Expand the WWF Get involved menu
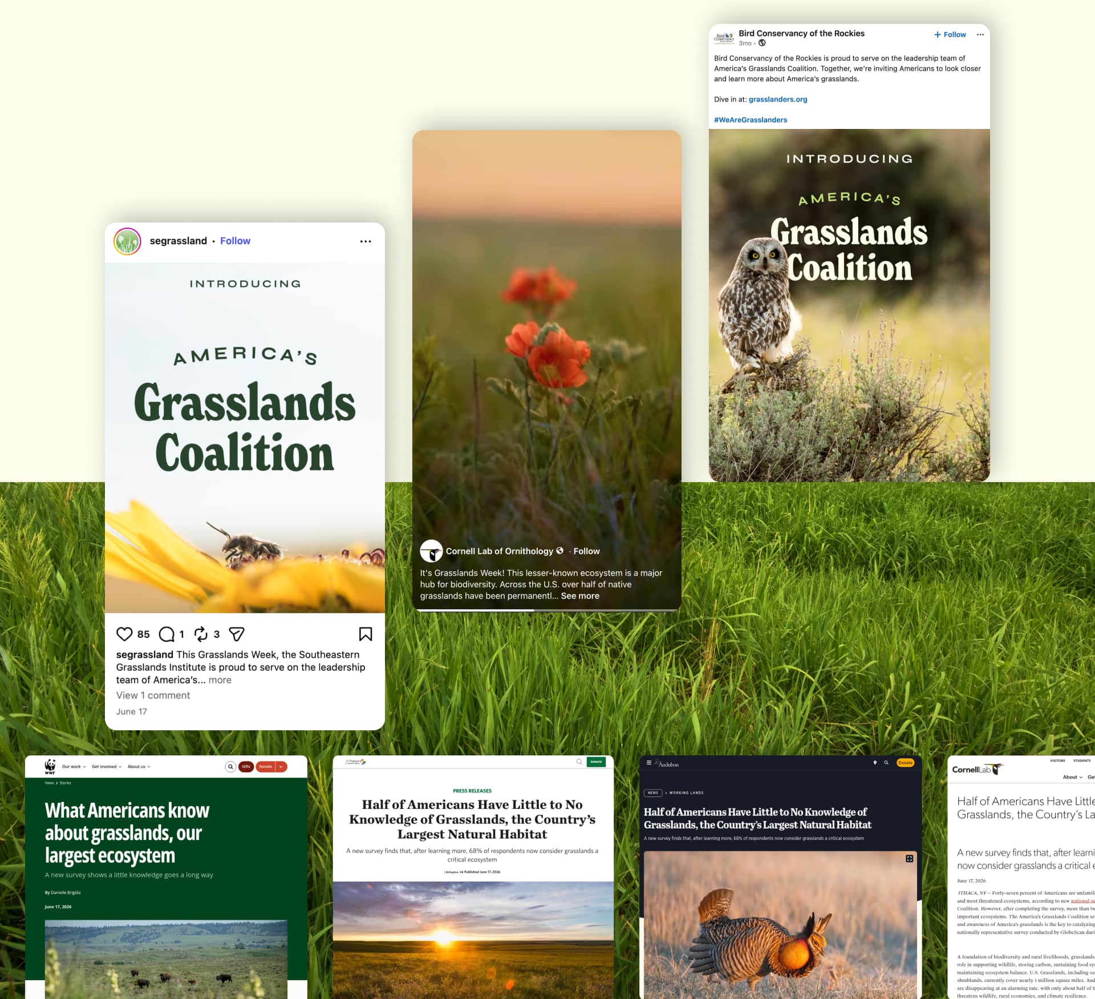 coord(107,767)
